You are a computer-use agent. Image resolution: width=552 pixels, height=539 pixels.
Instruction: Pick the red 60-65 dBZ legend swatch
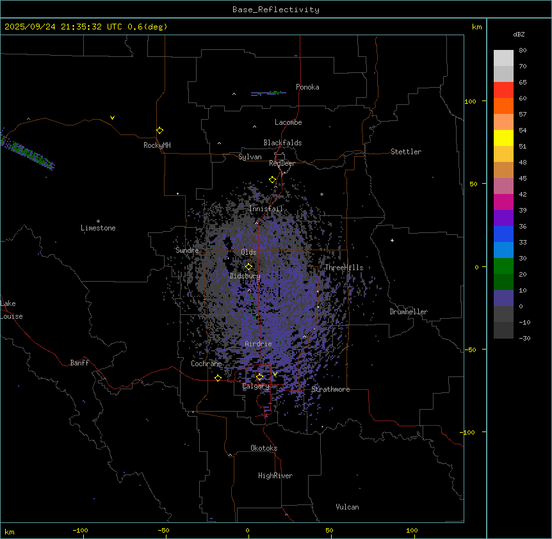503,90
